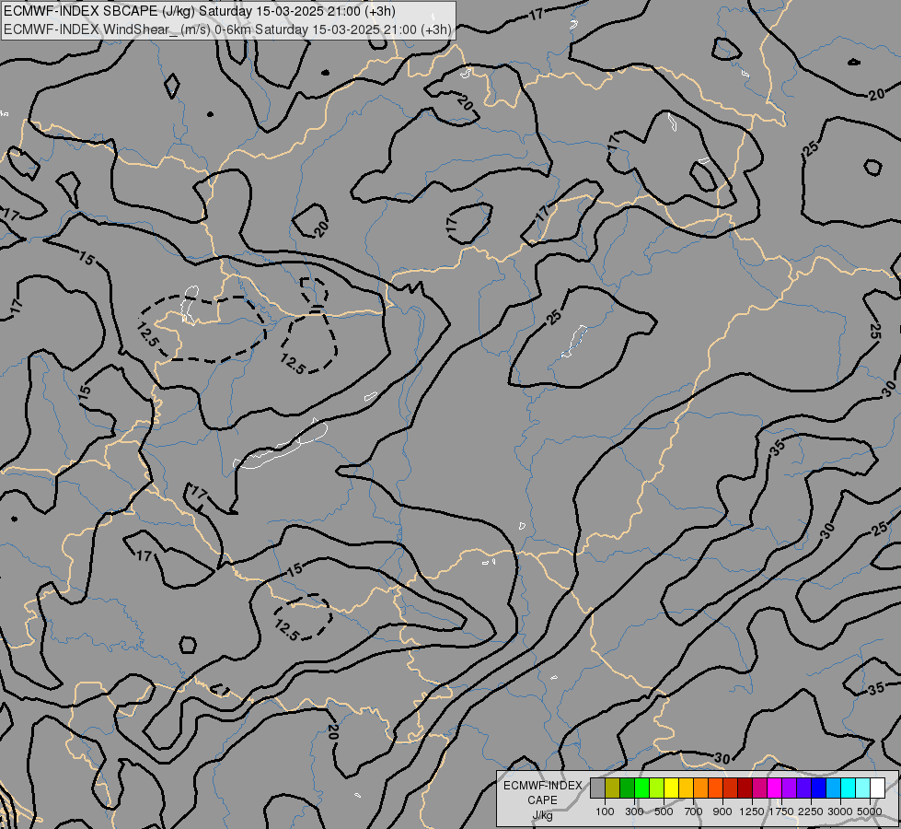Click the SBCAPE title line in the header
This screenshot has height=829, width=901.
coord(200,11)
